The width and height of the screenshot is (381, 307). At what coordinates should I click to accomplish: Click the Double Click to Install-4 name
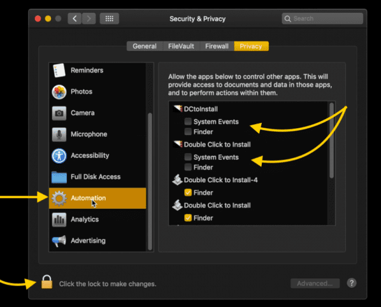[221, 180]
